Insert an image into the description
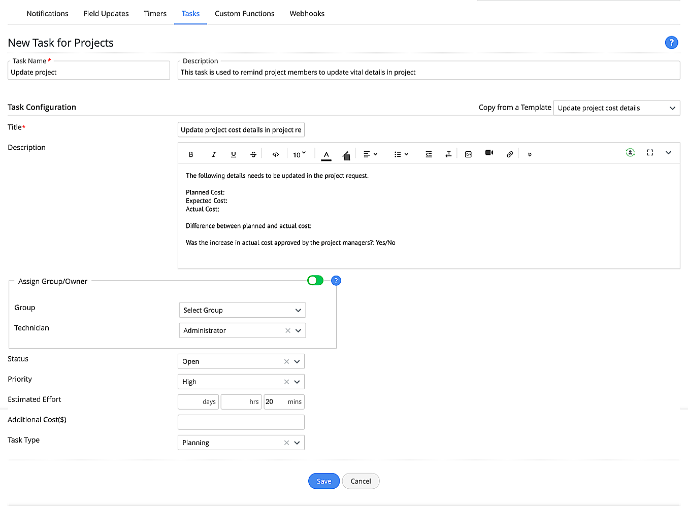 pyautogui.click(x=468, y=154)
